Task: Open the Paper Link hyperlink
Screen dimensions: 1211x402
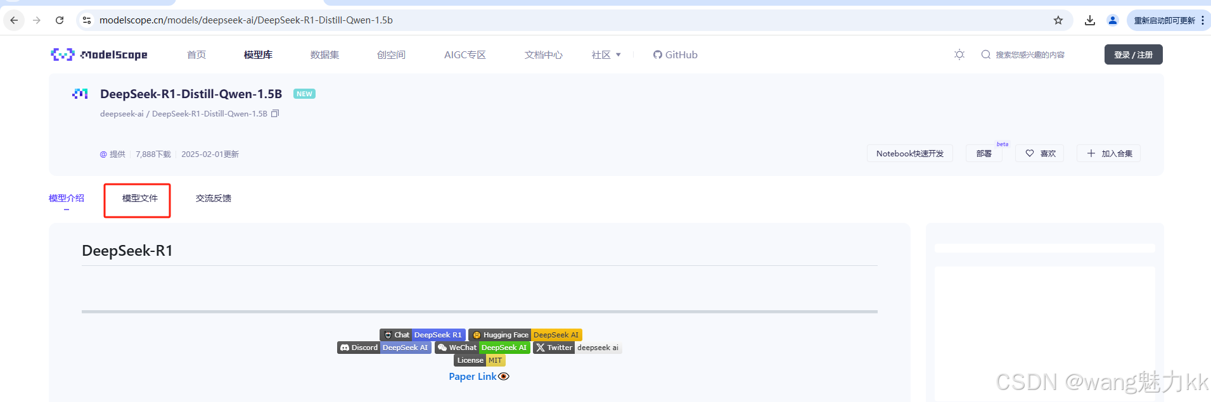Action: 473,377
